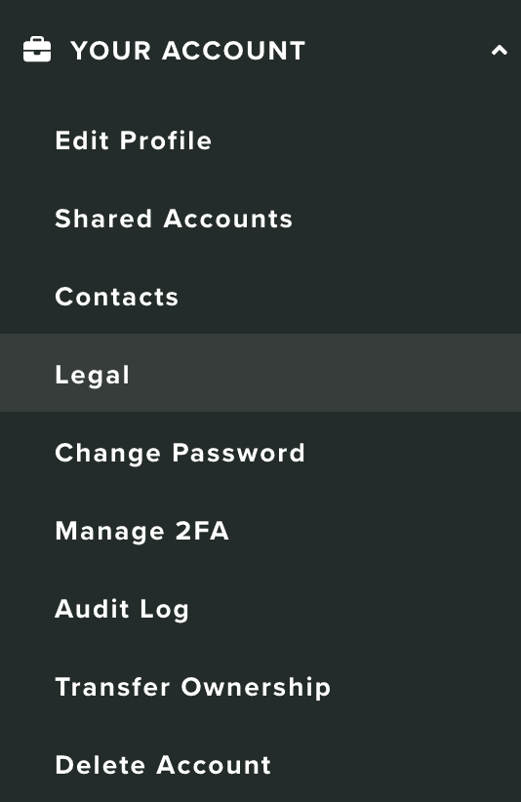Open Transfer Ownership
This screenshot has width=521, height=802.
tap(260, 687)
